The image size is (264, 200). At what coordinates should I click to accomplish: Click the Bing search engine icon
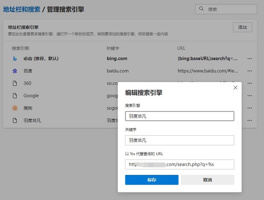(x=15, y=59)
